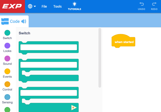Open the Tools menu
The image size is (161, 112).
pos(58,6)
